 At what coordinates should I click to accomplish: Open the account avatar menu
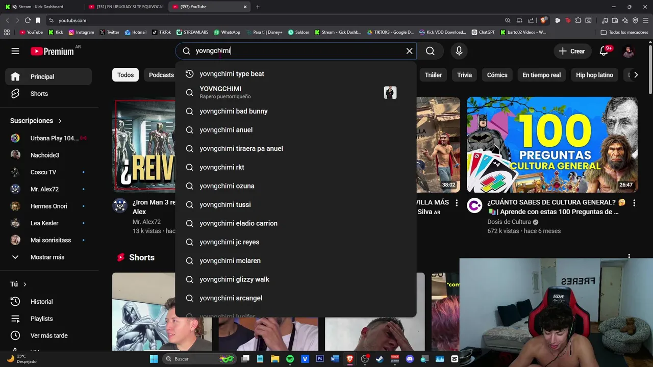click(x=629, y=51)
